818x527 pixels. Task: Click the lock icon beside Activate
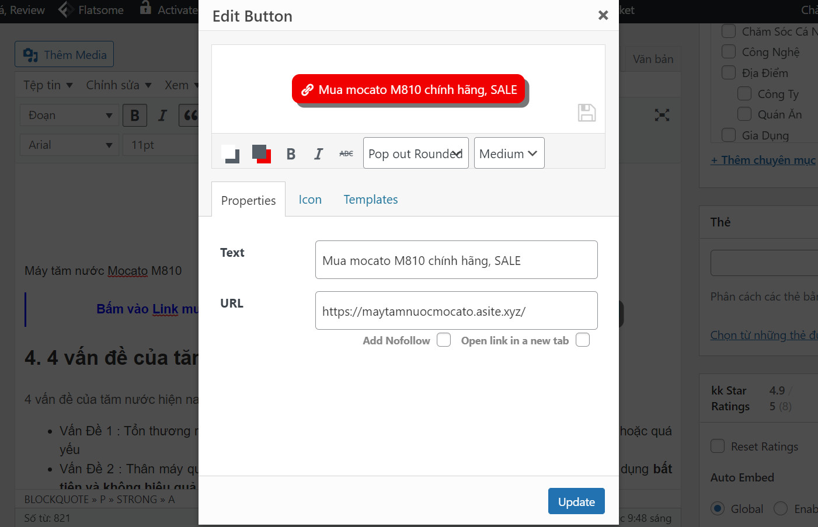point(145,8)
